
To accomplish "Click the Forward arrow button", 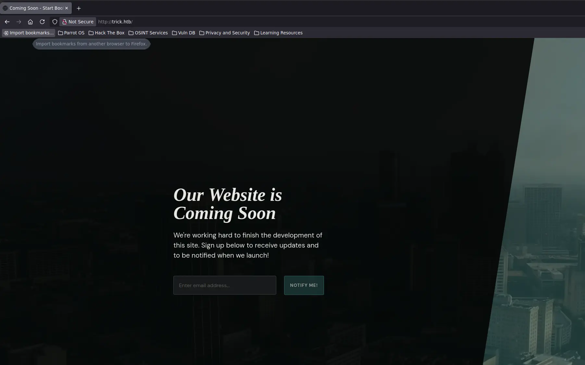I will tap(19, 22).
